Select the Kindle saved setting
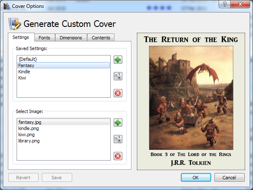This screenshot has width=253, height=190. pyautogui.click(x=63, y=72)
